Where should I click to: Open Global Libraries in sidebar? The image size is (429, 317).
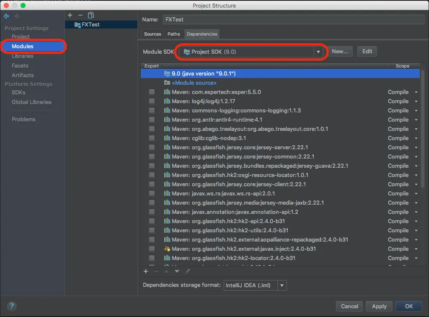[31, 102]
